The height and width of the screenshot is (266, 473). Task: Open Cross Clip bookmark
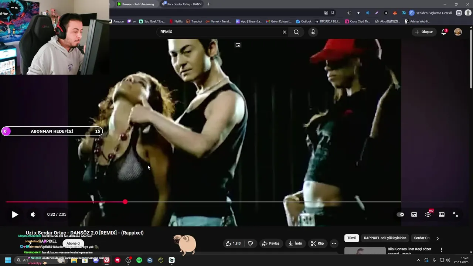(357, 21)
